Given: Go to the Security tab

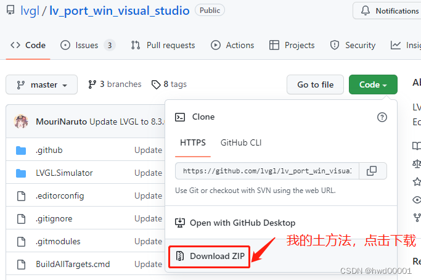Looking at the screenshot, I should (353, 45).
